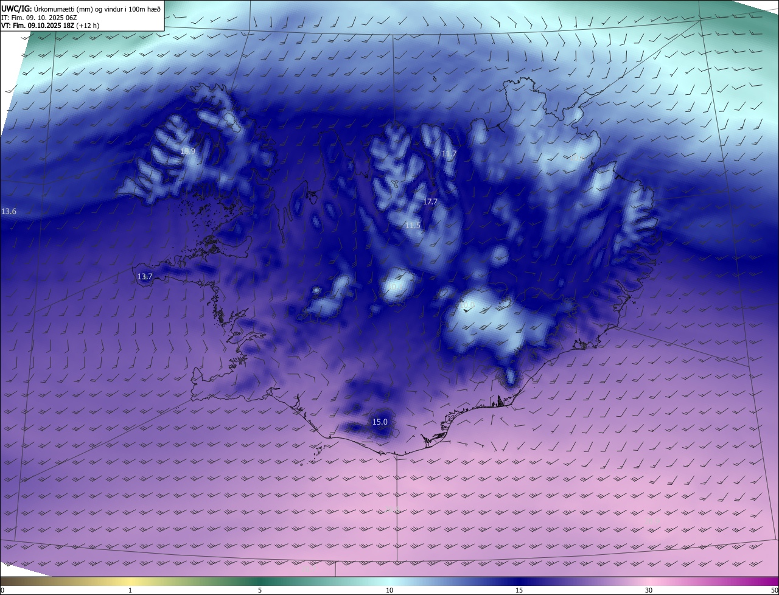The height and width of the screenshot is (595, 779).
Task: Click the color scale tick labeled 15
Action: coord(519,591)
